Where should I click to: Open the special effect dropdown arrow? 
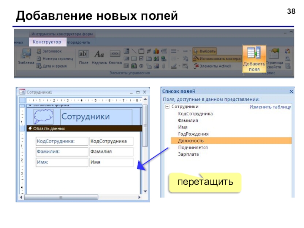coord(190,51)
